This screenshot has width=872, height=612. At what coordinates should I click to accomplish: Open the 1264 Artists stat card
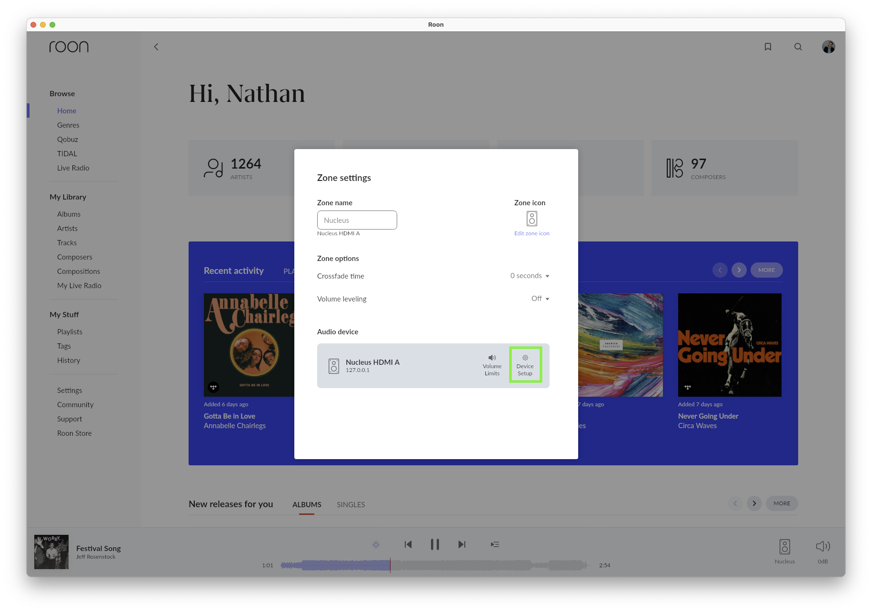[x=241, y=168]
